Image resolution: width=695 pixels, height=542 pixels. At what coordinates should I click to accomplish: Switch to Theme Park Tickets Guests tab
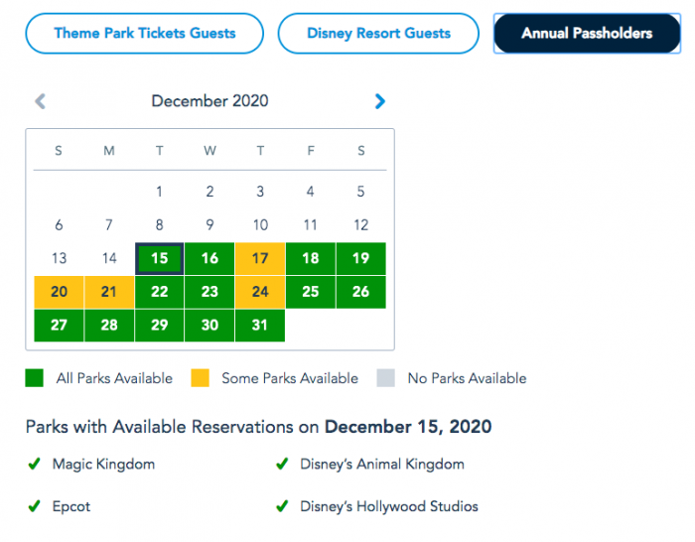[145, 33]
